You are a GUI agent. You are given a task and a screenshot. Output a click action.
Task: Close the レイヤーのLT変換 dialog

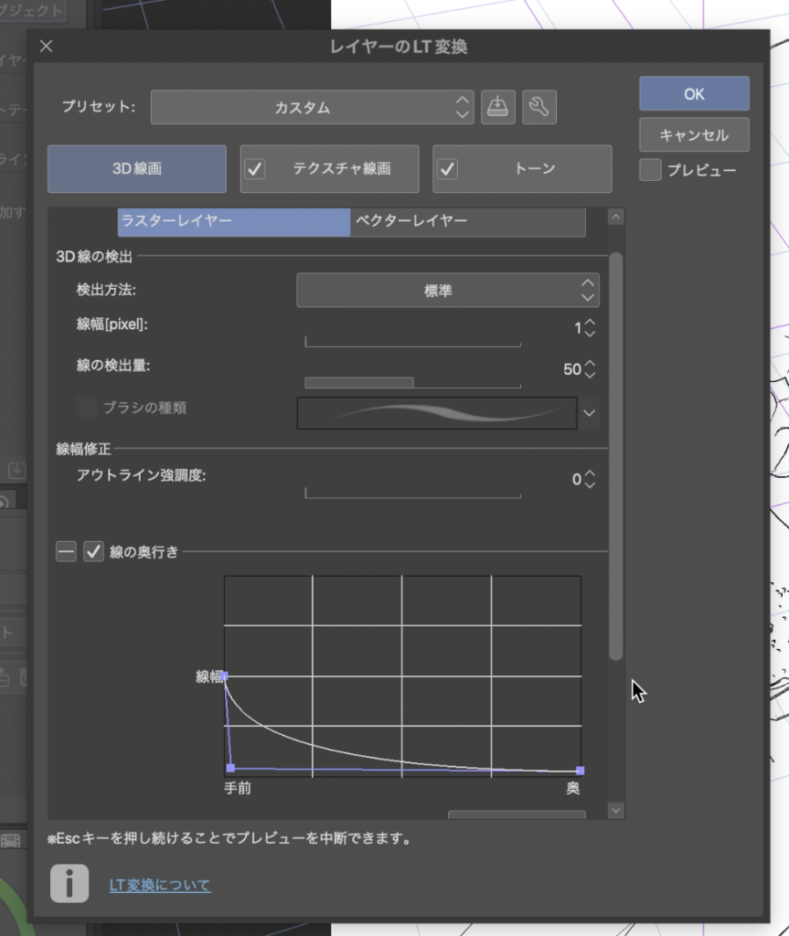(47, 47)
